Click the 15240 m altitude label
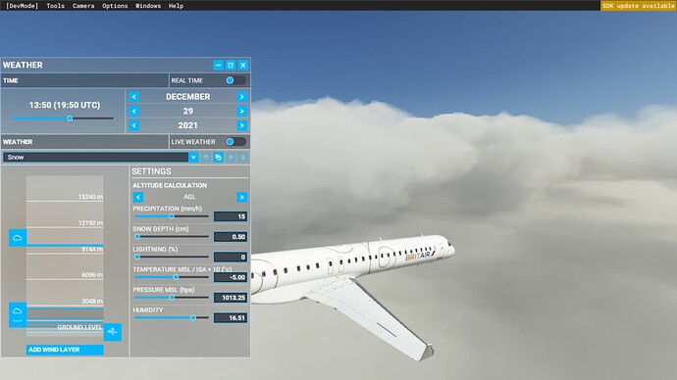This screenshot has width=677, height=380. (90, 197)
